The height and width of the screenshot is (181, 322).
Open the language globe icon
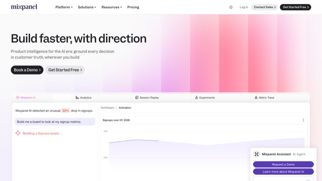pos(231,7)
